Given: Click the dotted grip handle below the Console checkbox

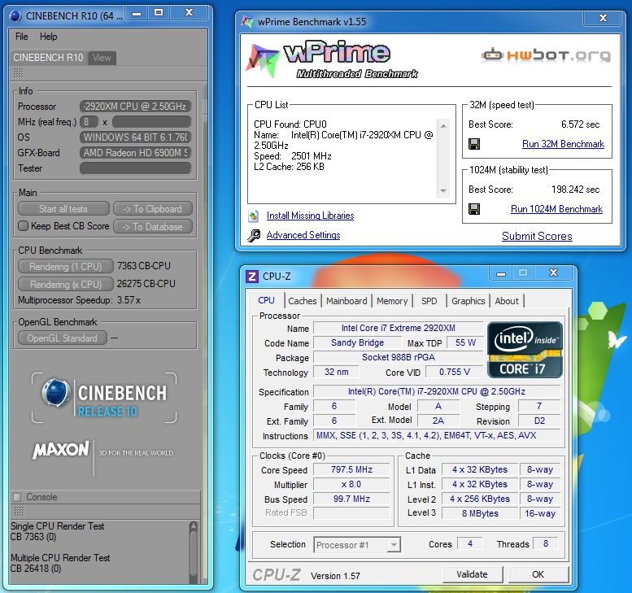Looking at the screenshot, I should [x=19, y=512].
